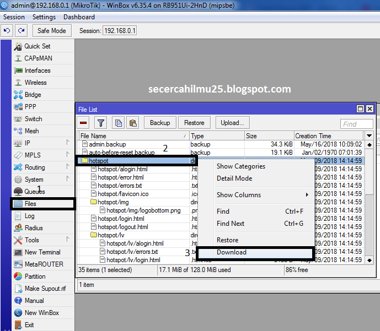Image resolution: width=380 pixels, height=331 pixels.
Task: Click the red remove button in File List
Action: [83, 123]
